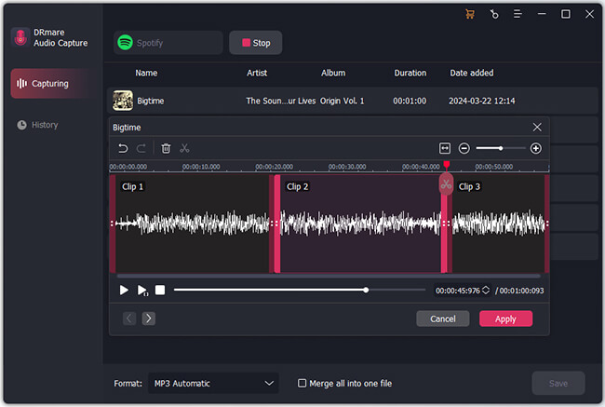Screen dimensions: 605x407
Task: Stop audio playback
Action: pos(160,290)
